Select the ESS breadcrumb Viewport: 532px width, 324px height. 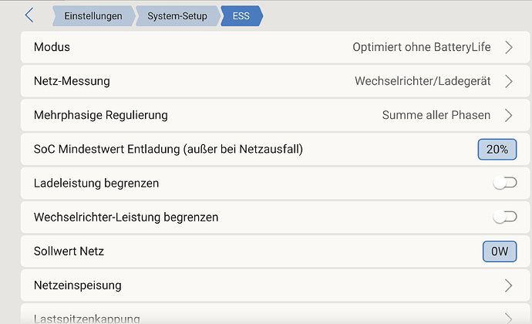click(x=241, y=16)
